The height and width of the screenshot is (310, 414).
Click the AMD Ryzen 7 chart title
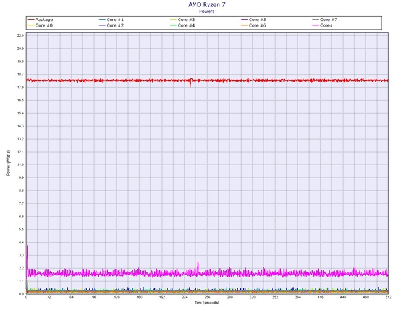[207, 4]
